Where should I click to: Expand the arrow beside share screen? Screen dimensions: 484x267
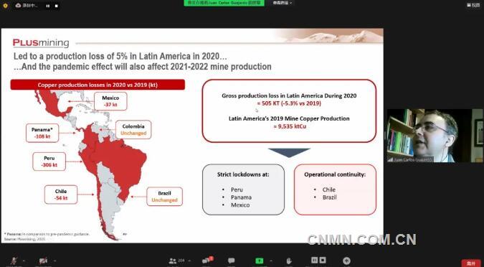[271, 261]
